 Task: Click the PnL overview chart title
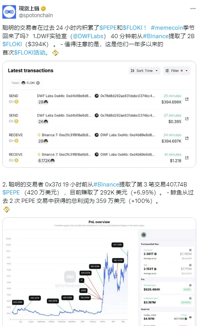(x=99, y=222)
